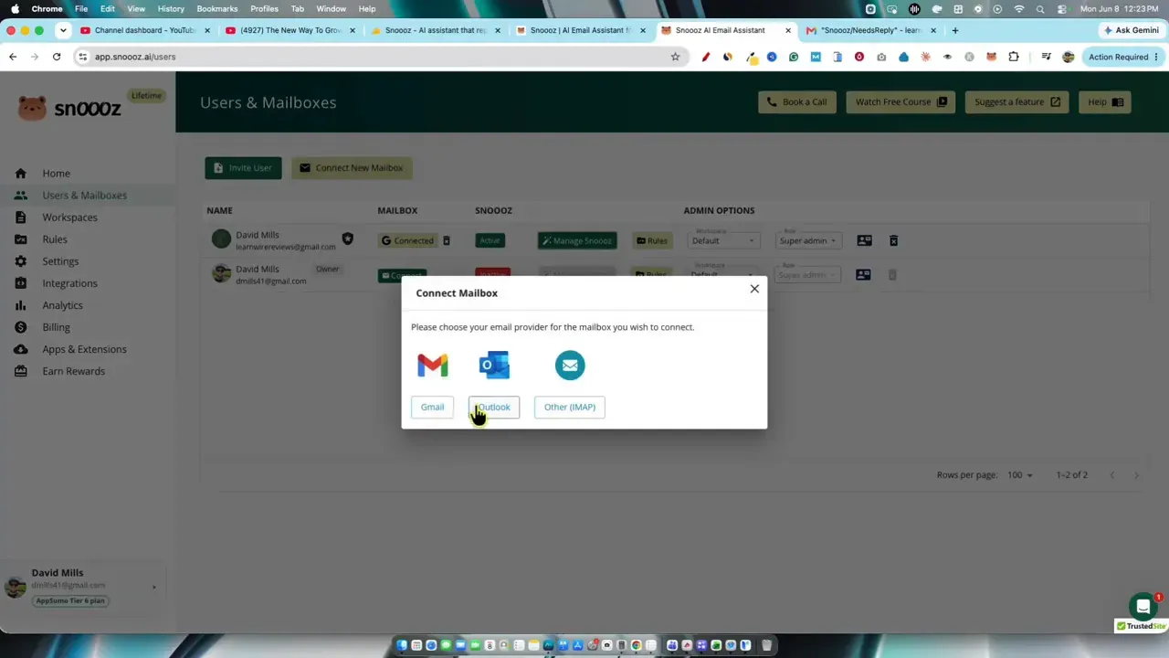Expand David Mills account menu arrow
The height and width of the screenshot is (658, 1169).
coord(153,587)
